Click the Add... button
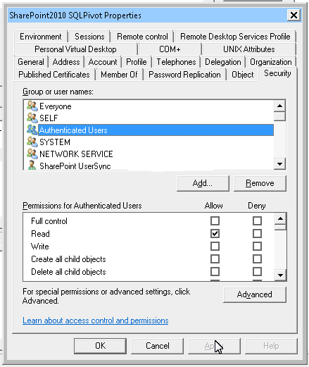Viewport: 309px width, 367px height. 203,183
